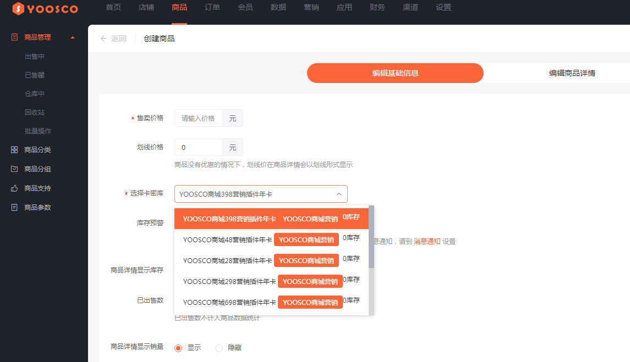The height and width of the screenshot is (362, 630).
Task: Click the 商品支持 thumbs-up icon
Action: click(14, 188)
